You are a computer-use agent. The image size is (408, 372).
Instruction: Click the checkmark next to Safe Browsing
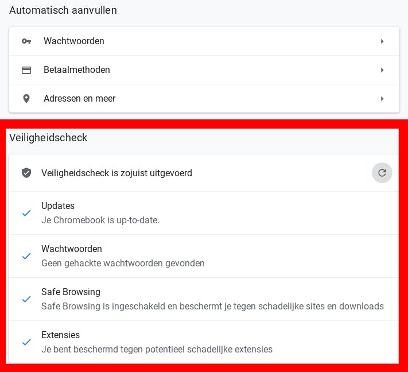(x=26, y=299)
